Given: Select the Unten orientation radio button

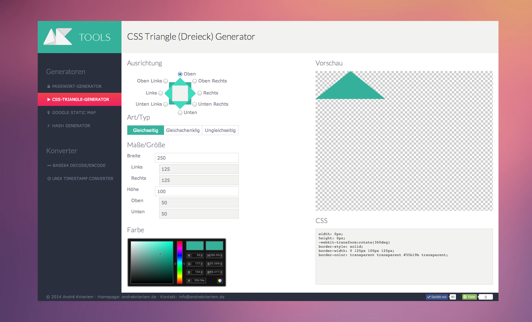Looking at the screenshot, I should 180,113.
